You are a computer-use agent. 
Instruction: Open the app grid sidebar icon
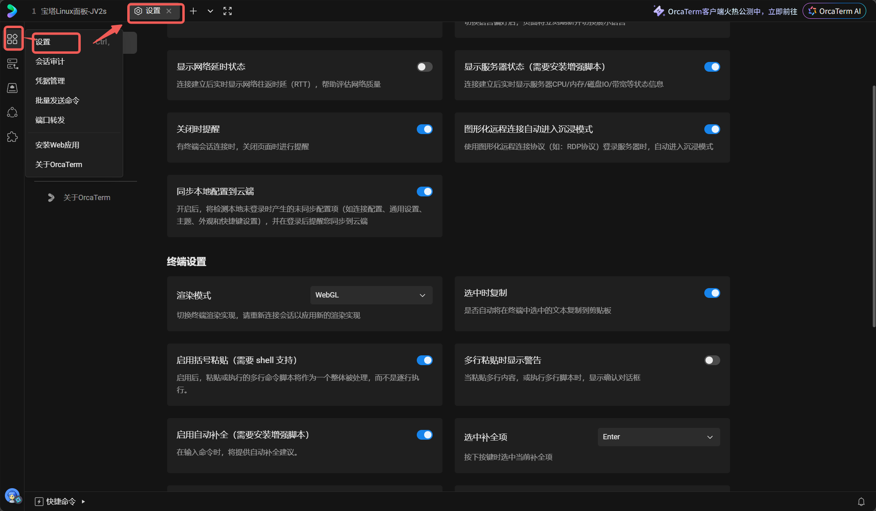tap(12, 39)
